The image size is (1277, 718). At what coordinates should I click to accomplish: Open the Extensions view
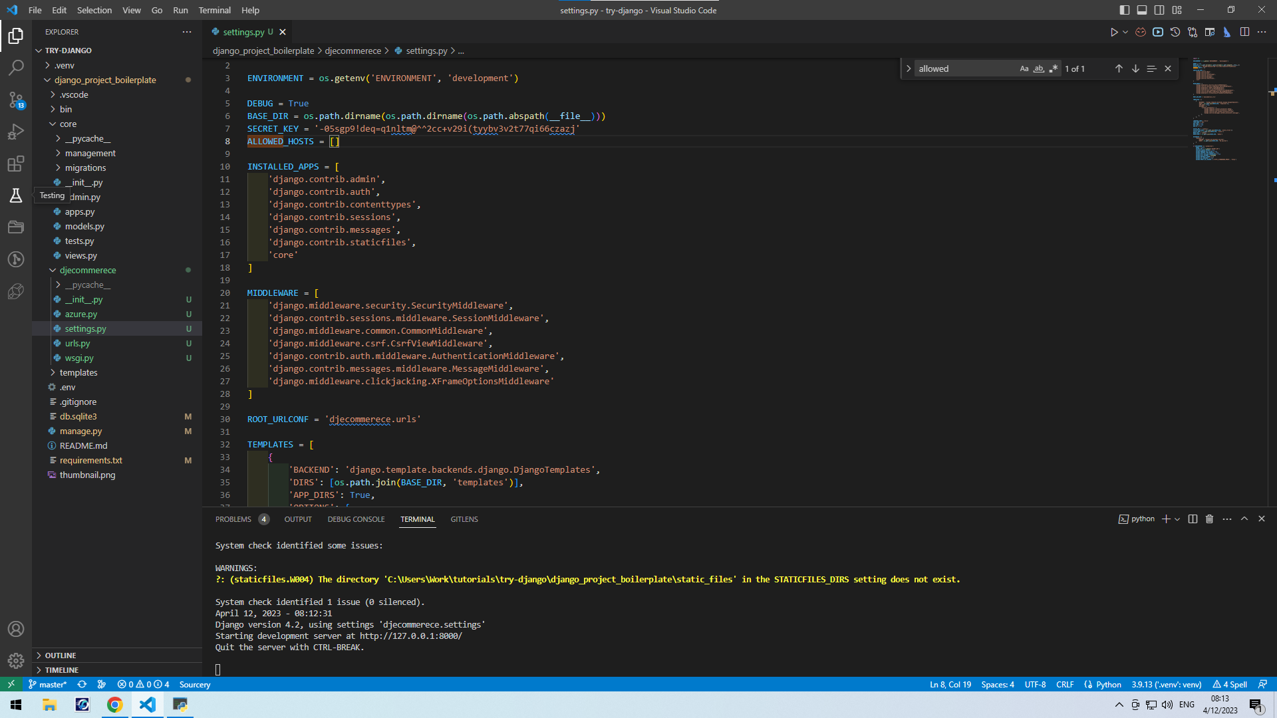[16, 164]
